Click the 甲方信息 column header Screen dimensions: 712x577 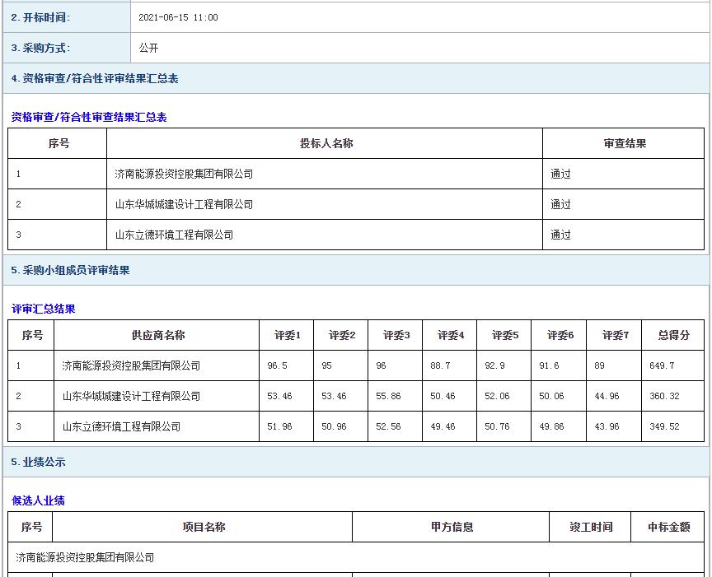coord(452,527)
